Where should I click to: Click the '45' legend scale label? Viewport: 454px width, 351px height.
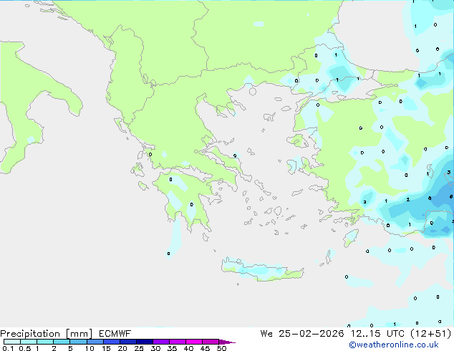coord(205,348)
